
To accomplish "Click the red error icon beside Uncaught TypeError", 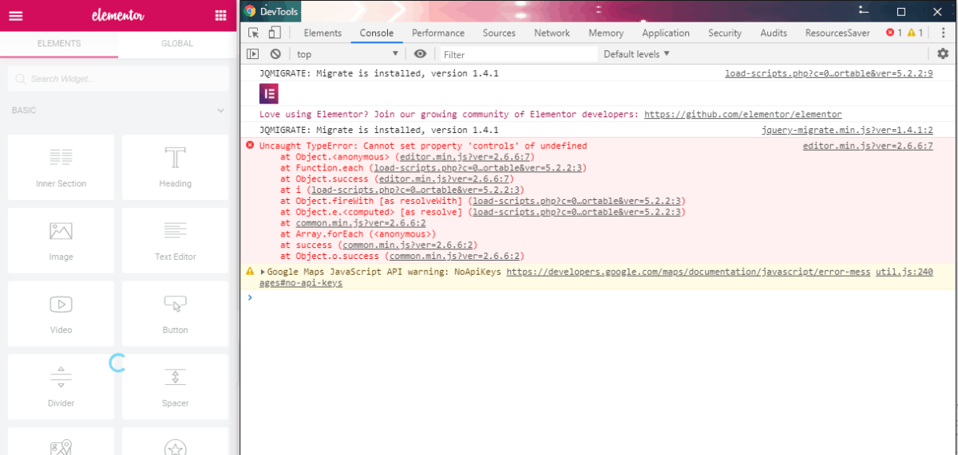I will pos(250,146).
